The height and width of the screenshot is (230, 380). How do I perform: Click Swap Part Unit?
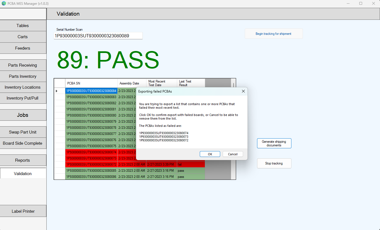23,132
